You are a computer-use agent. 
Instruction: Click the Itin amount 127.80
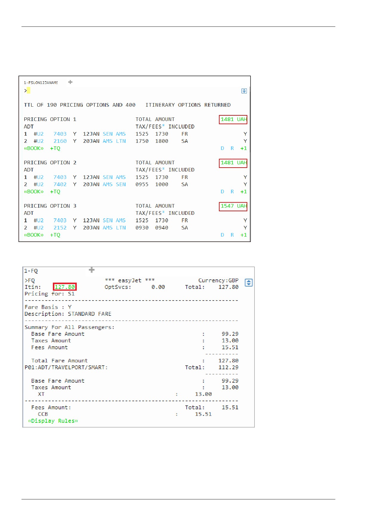tap(65, 287)
